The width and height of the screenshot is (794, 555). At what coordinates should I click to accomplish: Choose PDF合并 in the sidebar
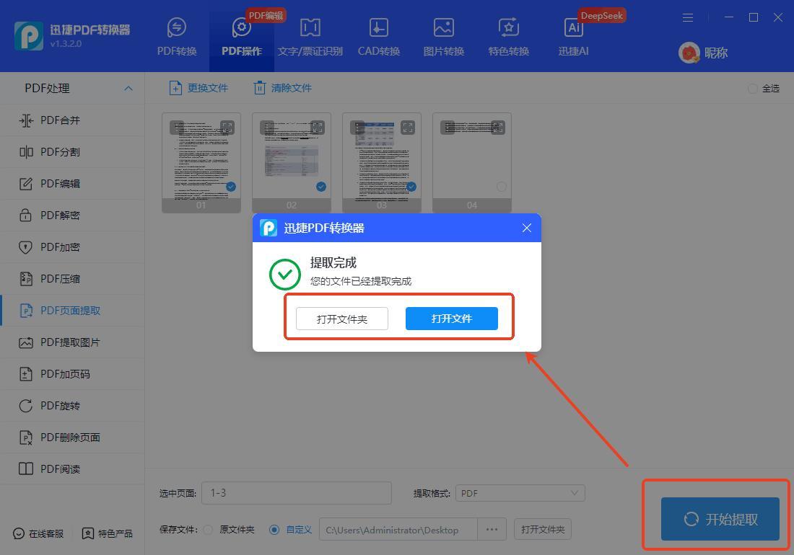coord(61,120)
